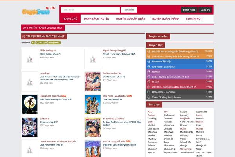Open the Oh! Komarino 18+ cover thumbnail
Screen dimensions: 235x157
[93, 82]
